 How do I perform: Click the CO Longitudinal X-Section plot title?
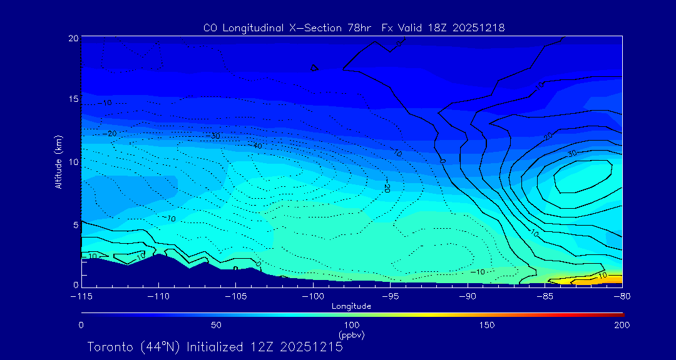354,27
